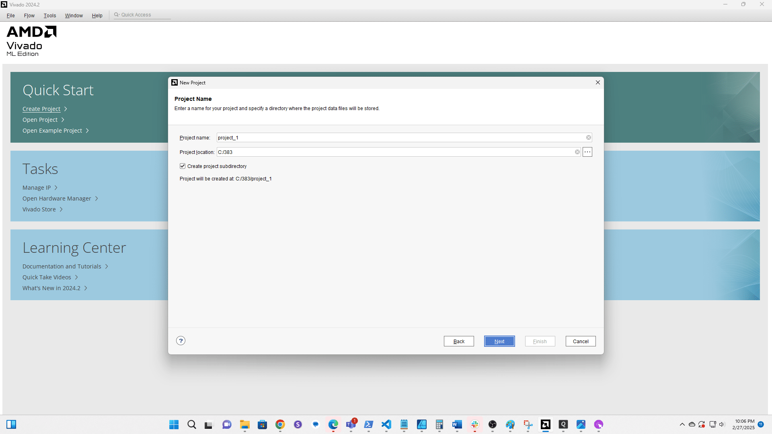The height and width of the screenshot is (434, 772).
Task: Click inside the Project name text field
Action: coord(362,137)
